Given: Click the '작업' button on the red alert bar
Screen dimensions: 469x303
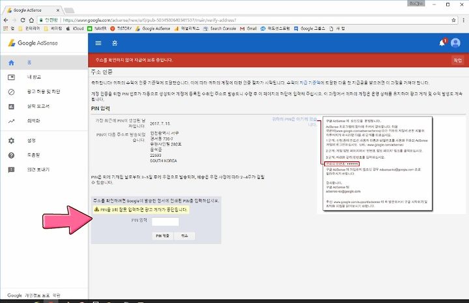Looking at the screenshot, I should tap(458, 60).
